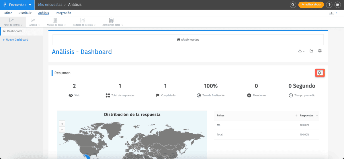Expand the Análisis toolbar dropdown
The height and width of the screenshot is (159, 344).
click(x=39, y=25)
